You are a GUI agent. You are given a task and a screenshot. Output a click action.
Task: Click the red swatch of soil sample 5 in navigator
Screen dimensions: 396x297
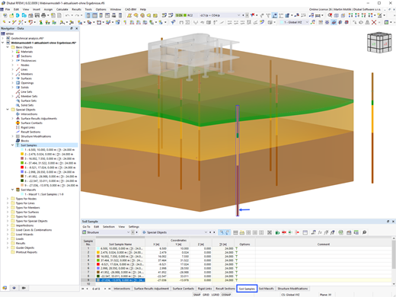point(22,168)
